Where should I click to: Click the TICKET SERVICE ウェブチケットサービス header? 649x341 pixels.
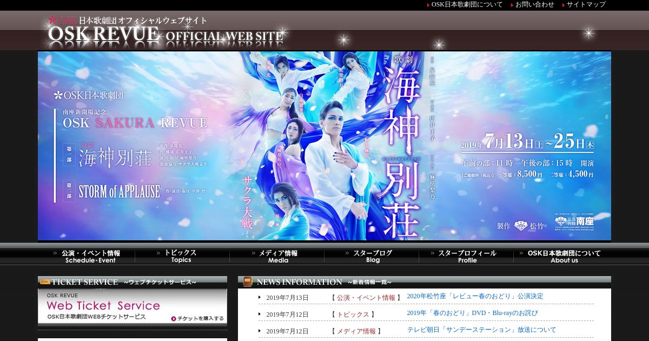click(x=133, y=281)
